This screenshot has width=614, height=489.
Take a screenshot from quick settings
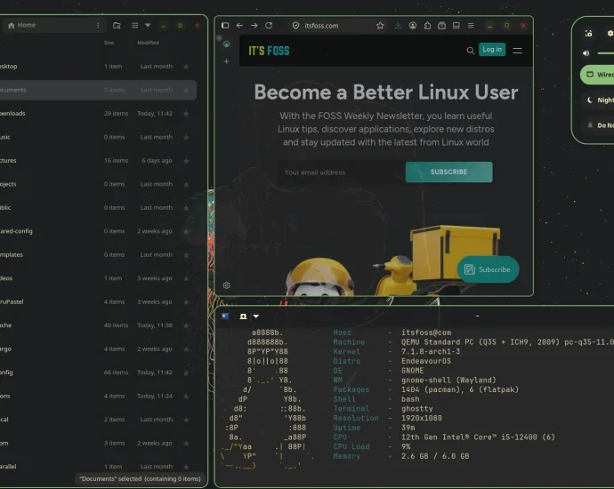pyautogui.click(x=588, y=34)
